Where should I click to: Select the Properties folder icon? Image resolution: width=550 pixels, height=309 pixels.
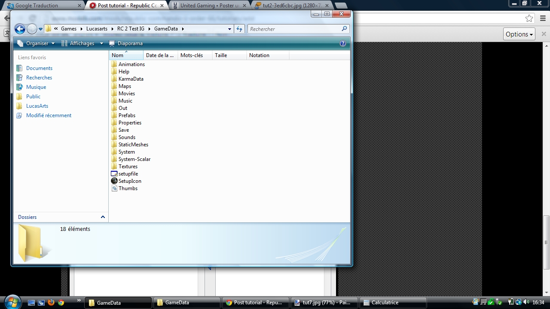(114, 123)
